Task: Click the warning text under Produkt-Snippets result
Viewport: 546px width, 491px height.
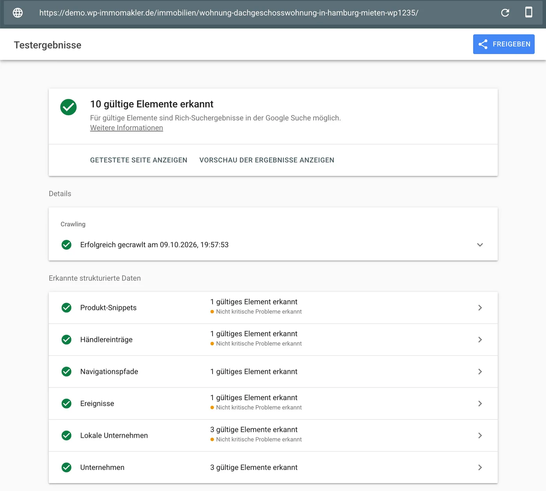Action: tap(259, 311)
